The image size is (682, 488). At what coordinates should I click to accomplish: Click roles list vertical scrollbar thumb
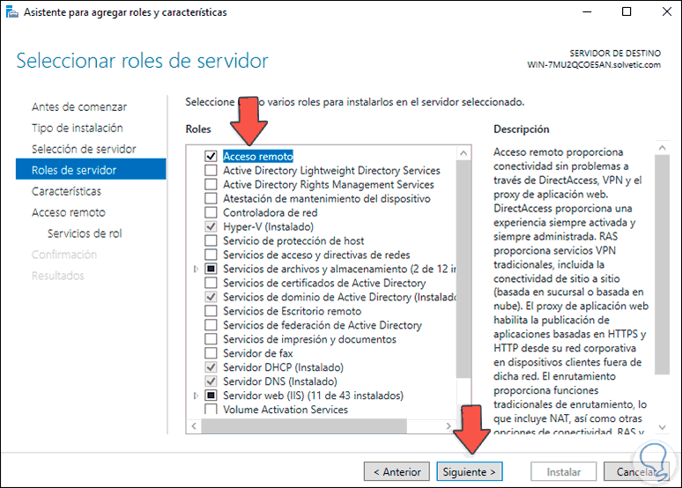[463, 269]
